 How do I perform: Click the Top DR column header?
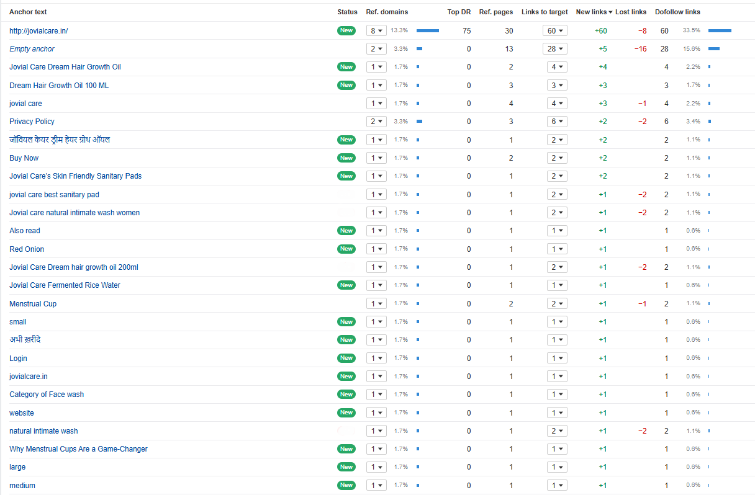459,12
